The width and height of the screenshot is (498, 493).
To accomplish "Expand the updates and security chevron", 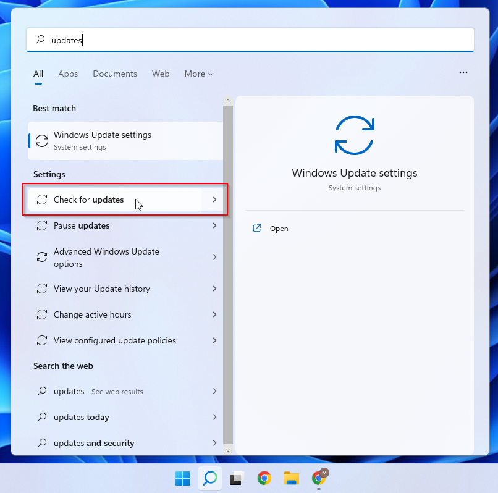I will [214, 443].
